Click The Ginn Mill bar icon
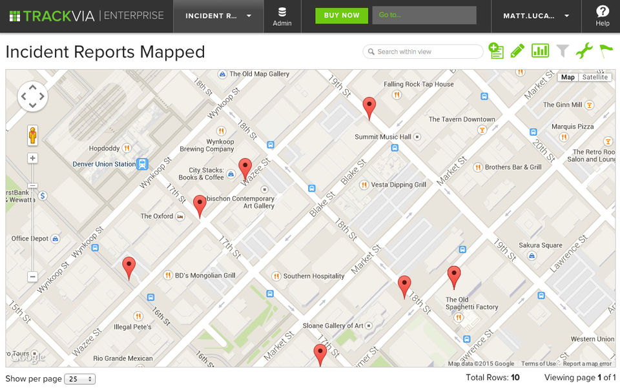 [590, 105]
